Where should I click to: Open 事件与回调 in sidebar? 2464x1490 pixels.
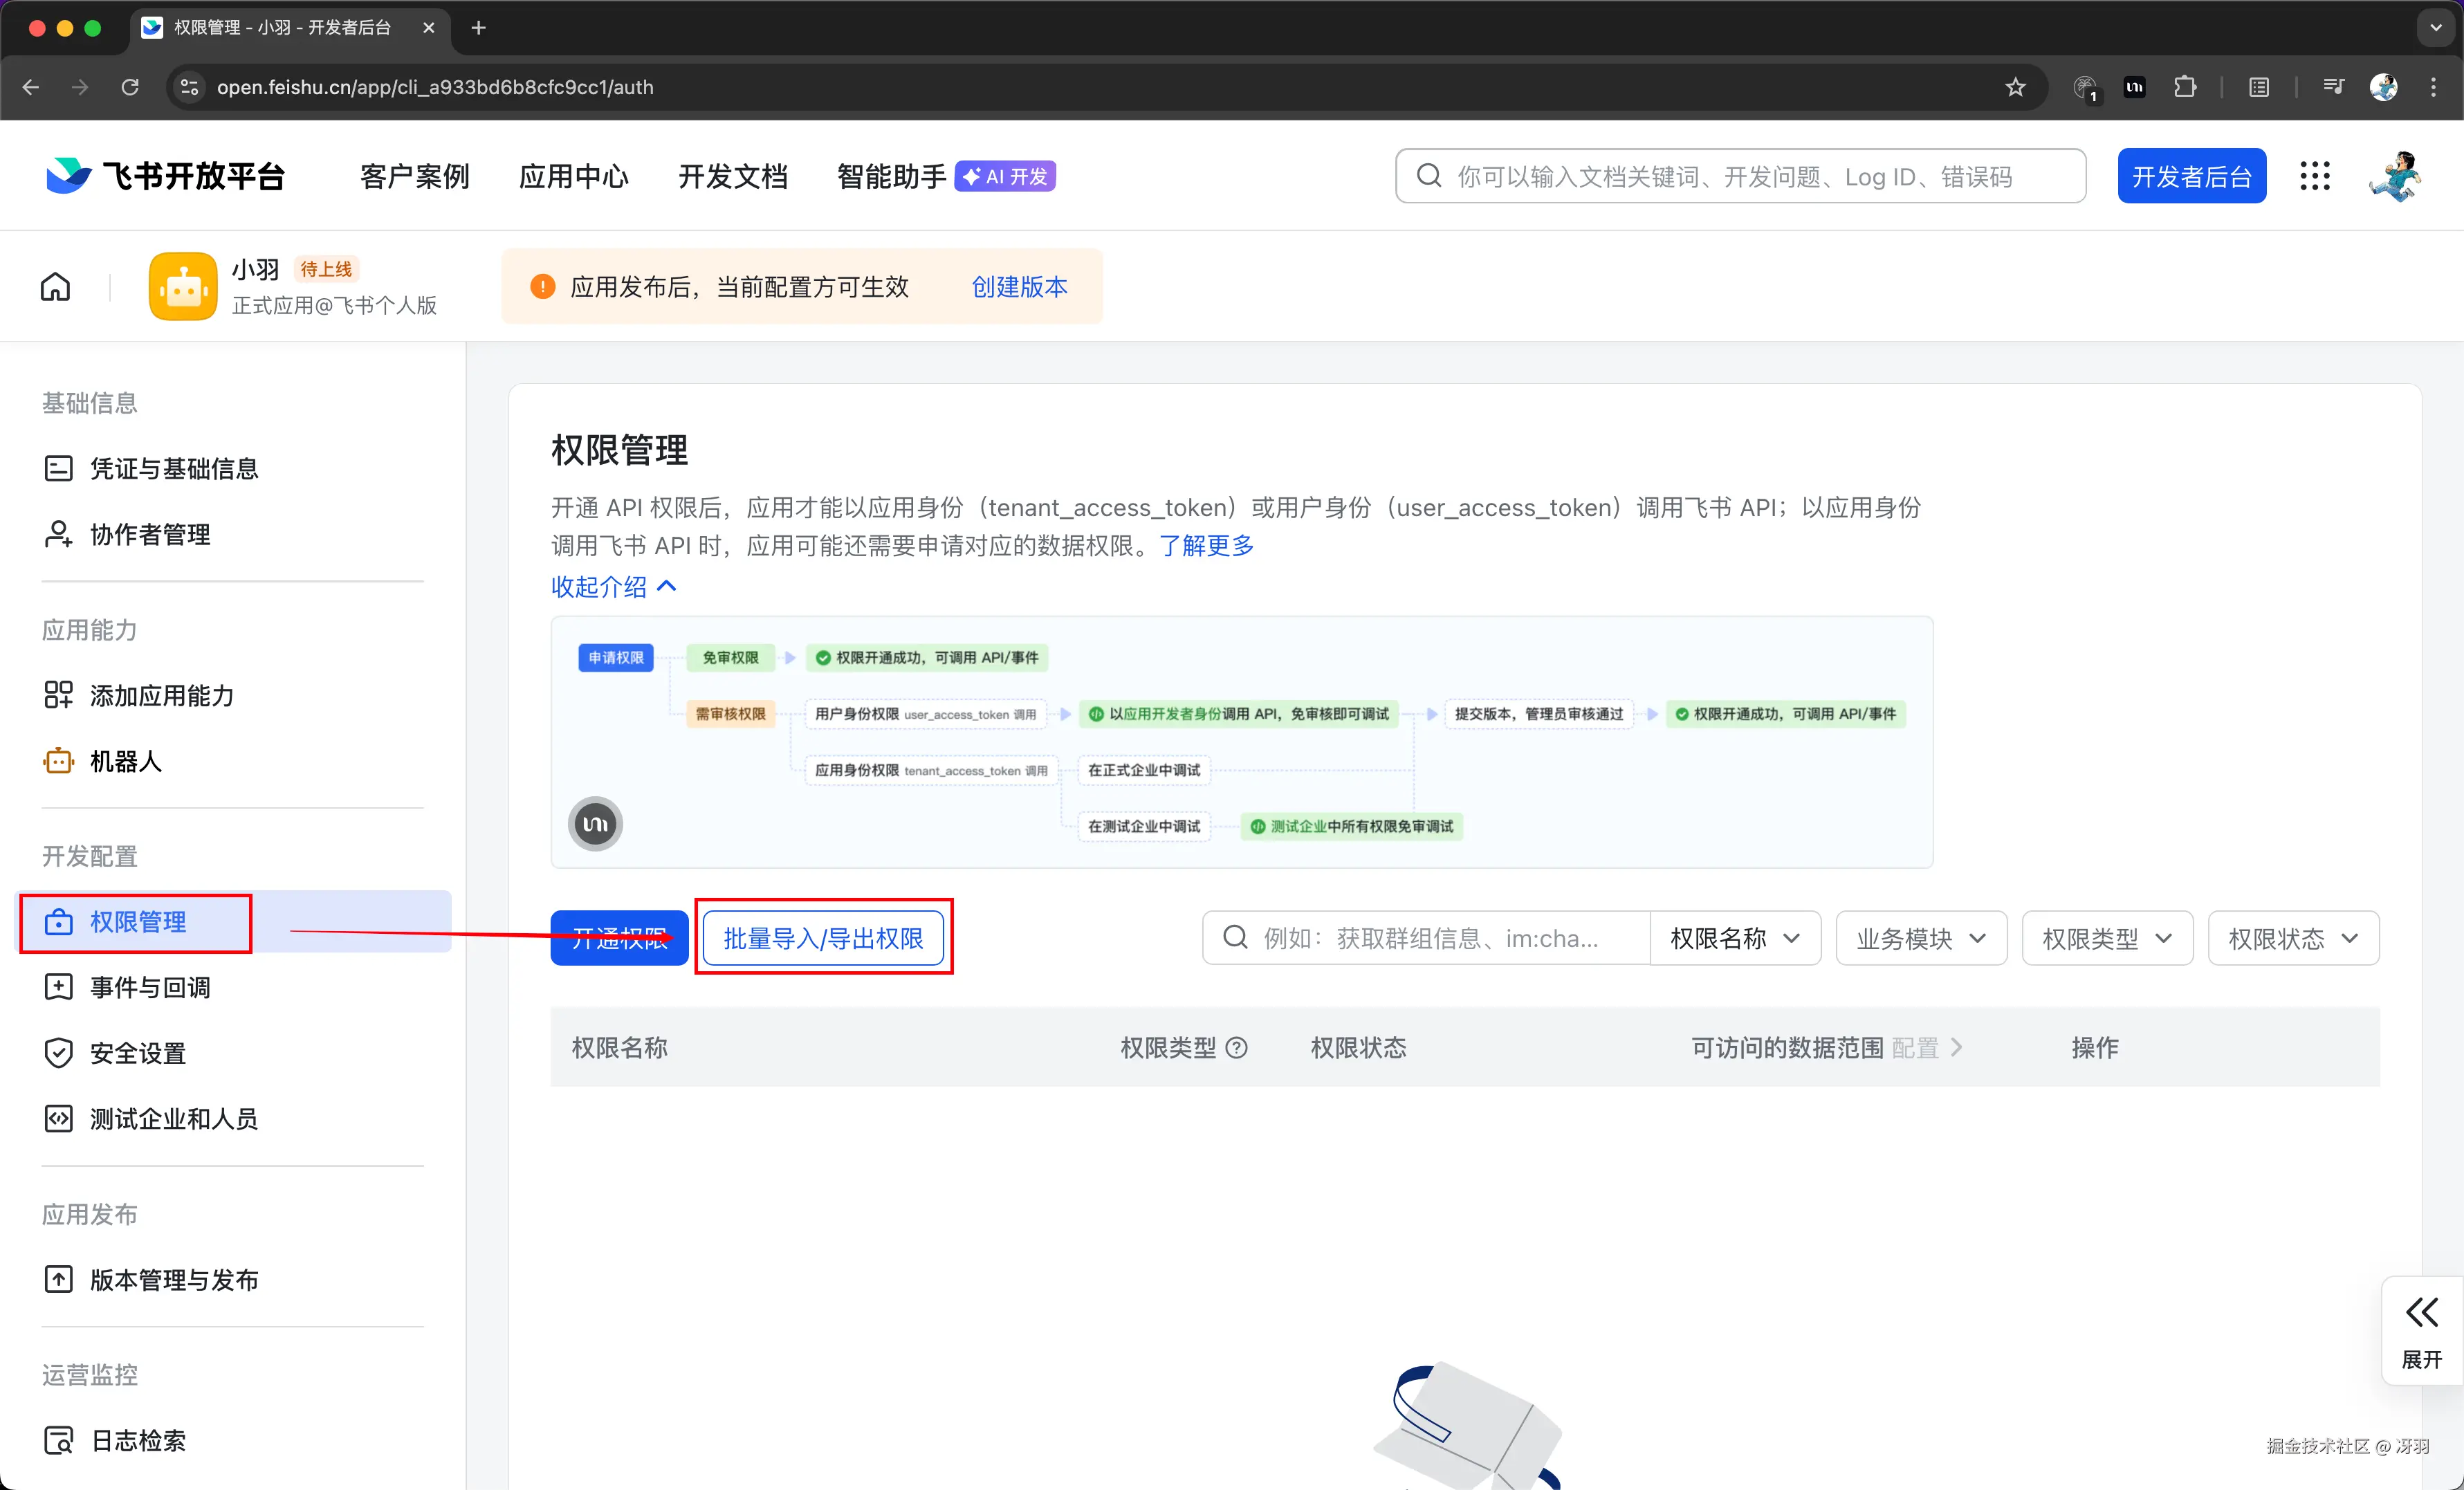pyautogui.click(x=150, y=987)
